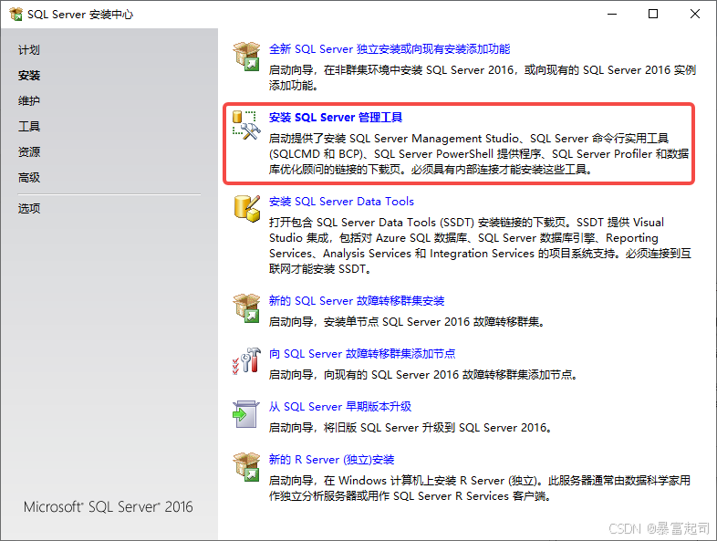Switch to the 维护 section
This screenshot has height=541, width=717.
[x=29, y=101]
